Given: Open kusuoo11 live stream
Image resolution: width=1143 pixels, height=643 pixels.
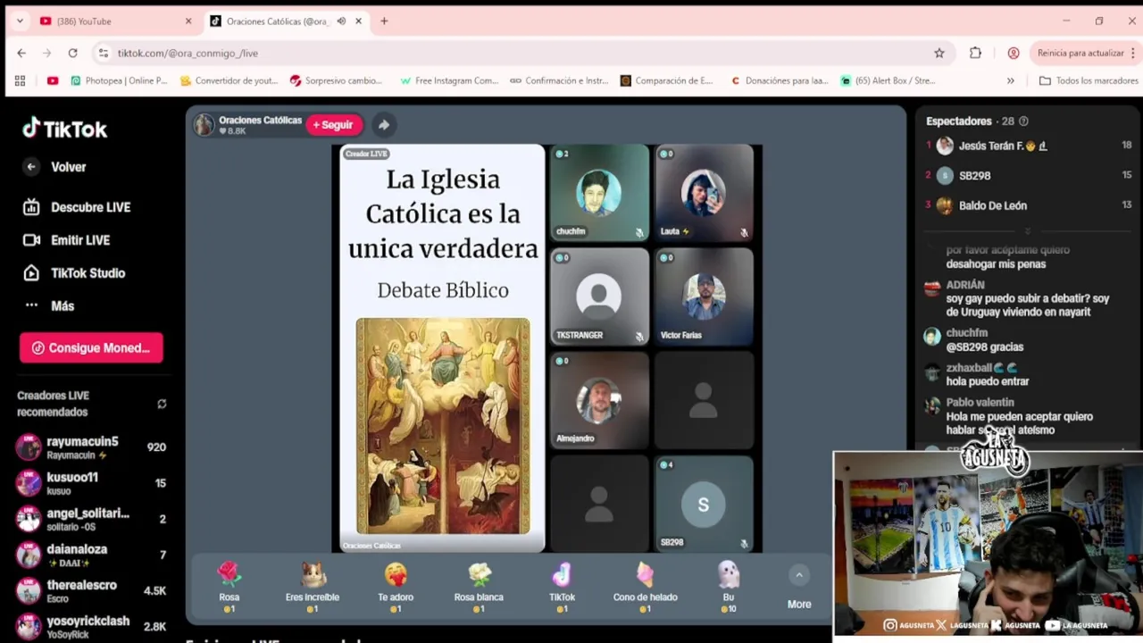Looking at the screenshot, I should (x=91, y=483).
